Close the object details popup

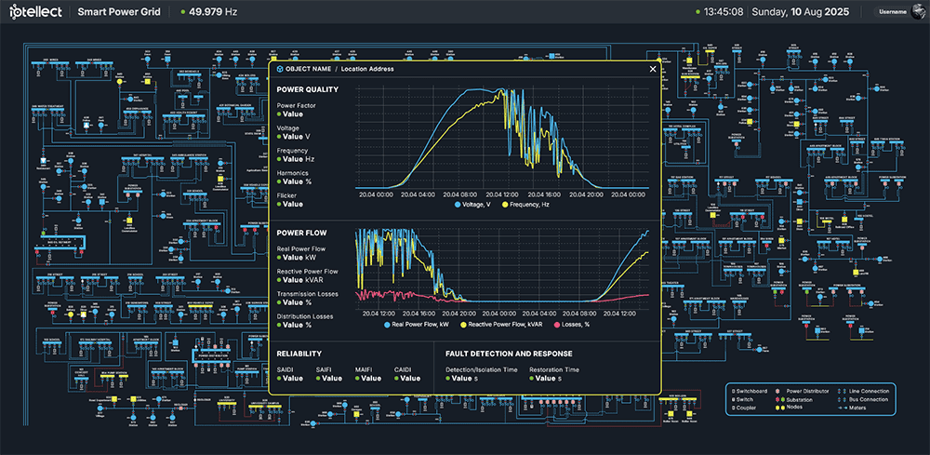point(652,68)
